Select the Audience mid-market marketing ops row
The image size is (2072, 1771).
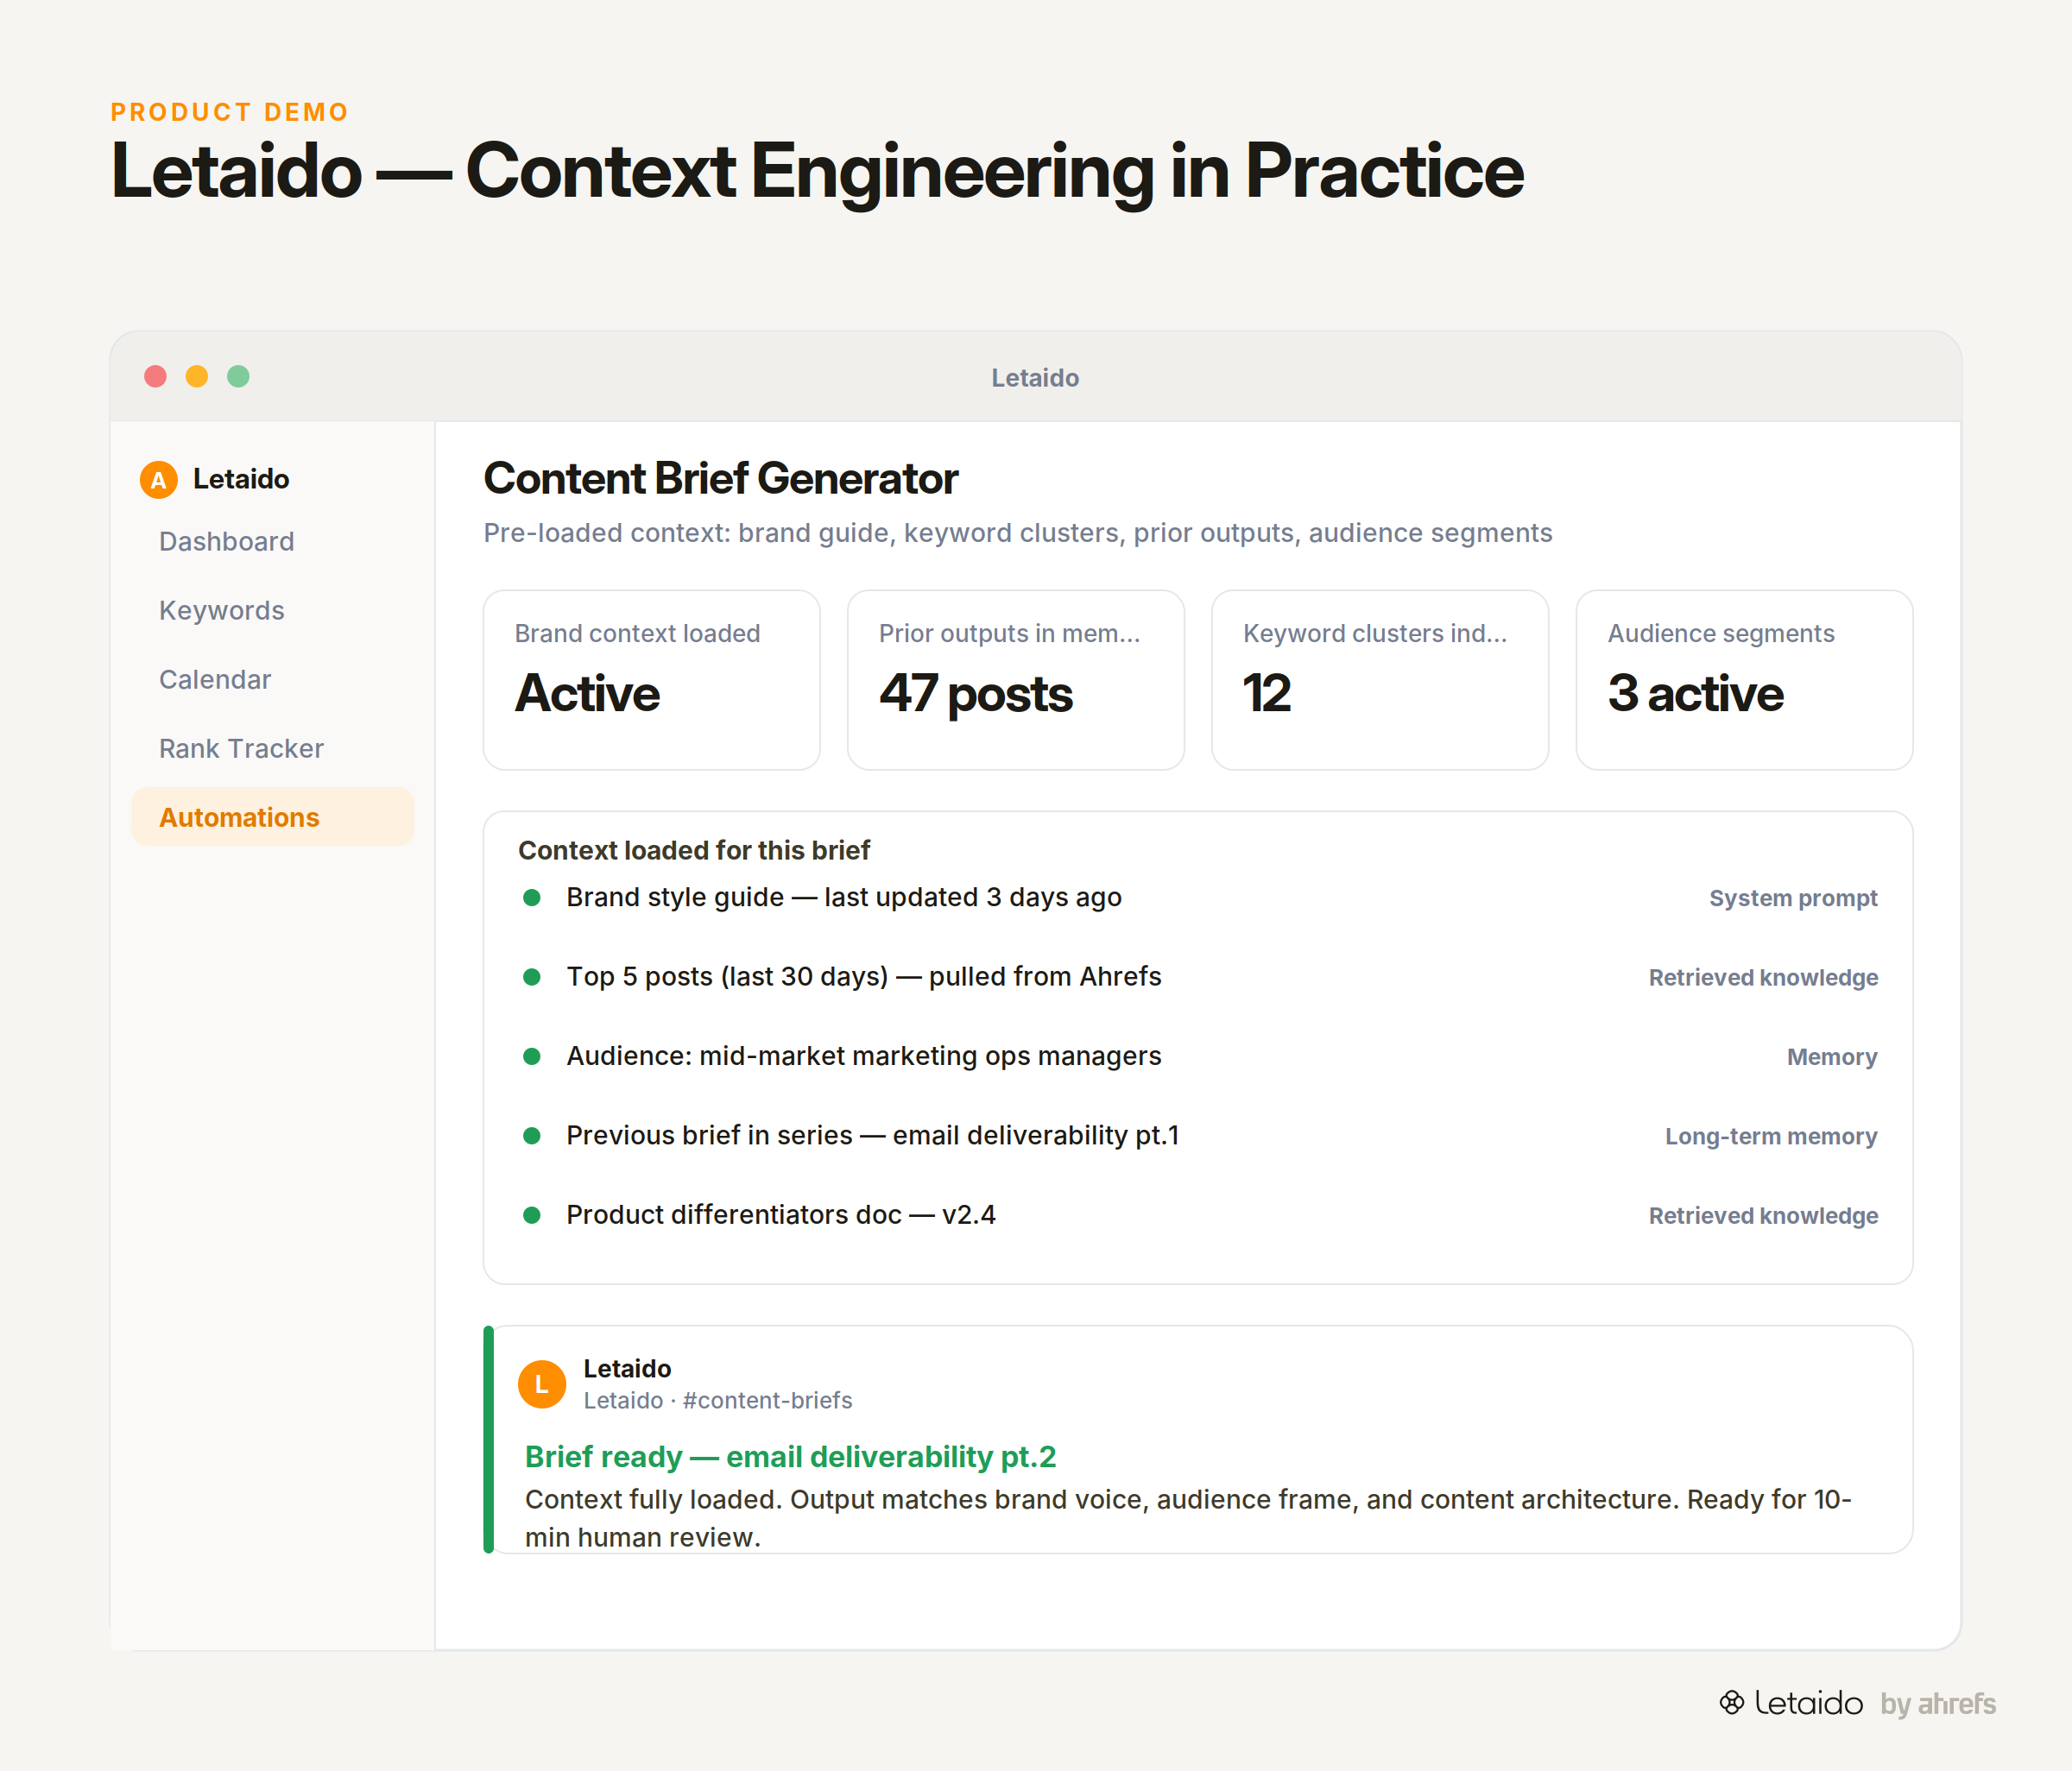tap(1198, 1056)
